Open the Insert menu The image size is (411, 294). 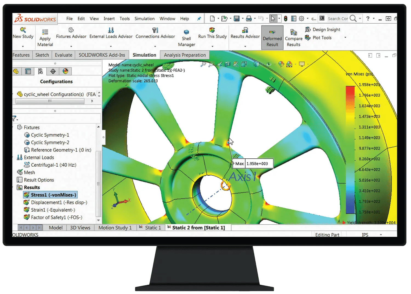click(x=109, y=18)
